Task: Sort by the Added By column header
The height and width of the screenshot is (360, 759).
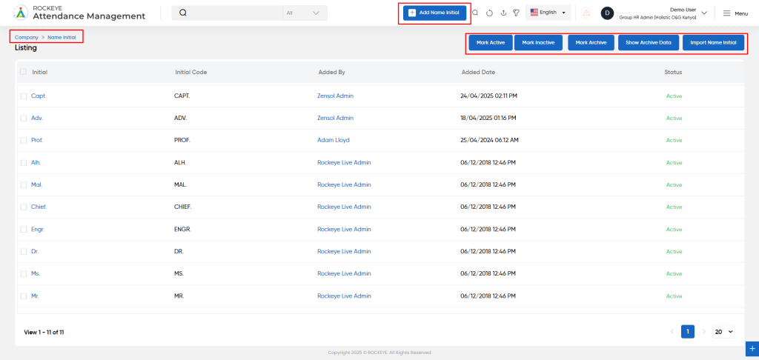Action: 331,72
